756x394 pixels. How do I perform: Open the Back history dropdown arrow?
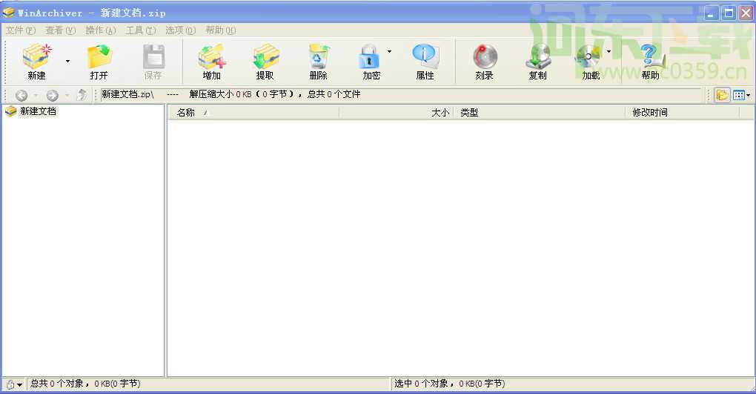[35, 95]
